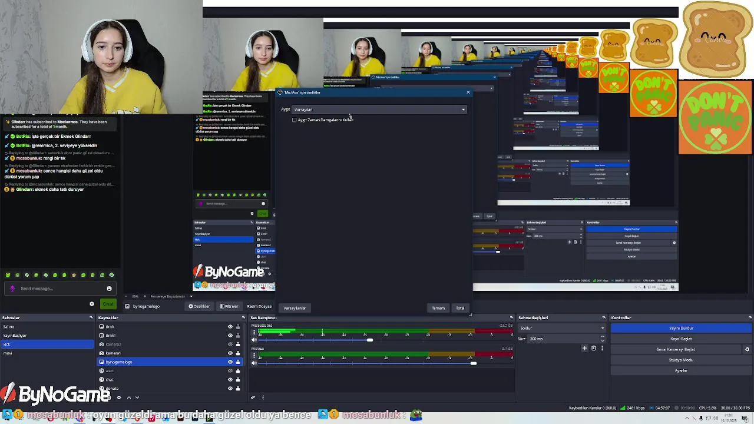Confirm dialog with Tamam button
The image size is (754, 424).
point(438,308)
